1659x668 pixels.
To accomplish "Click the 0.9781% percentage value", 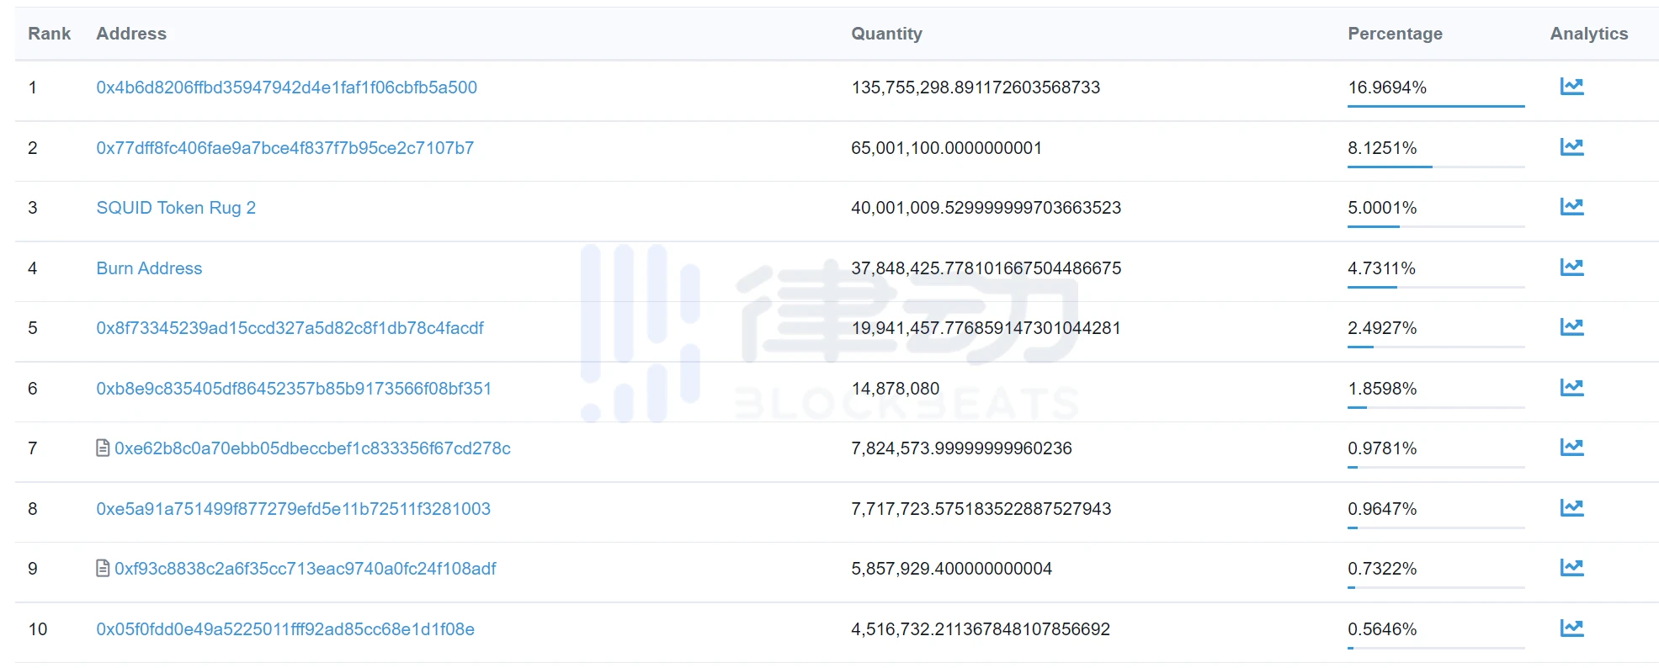I will pyautogui.click(x=1382, y=448).
